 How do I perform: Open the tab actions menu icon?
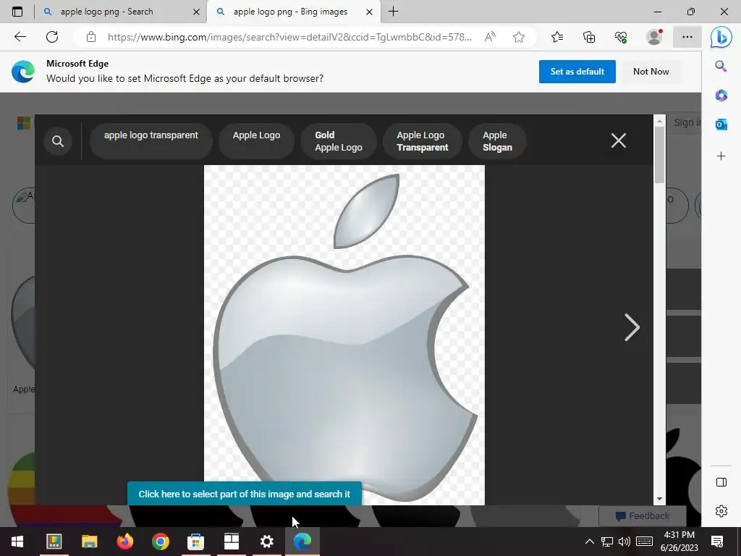[x=17, y=12]
